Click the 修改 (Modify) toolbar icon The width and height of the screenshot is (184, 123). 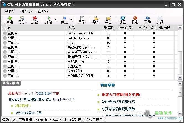22,20
